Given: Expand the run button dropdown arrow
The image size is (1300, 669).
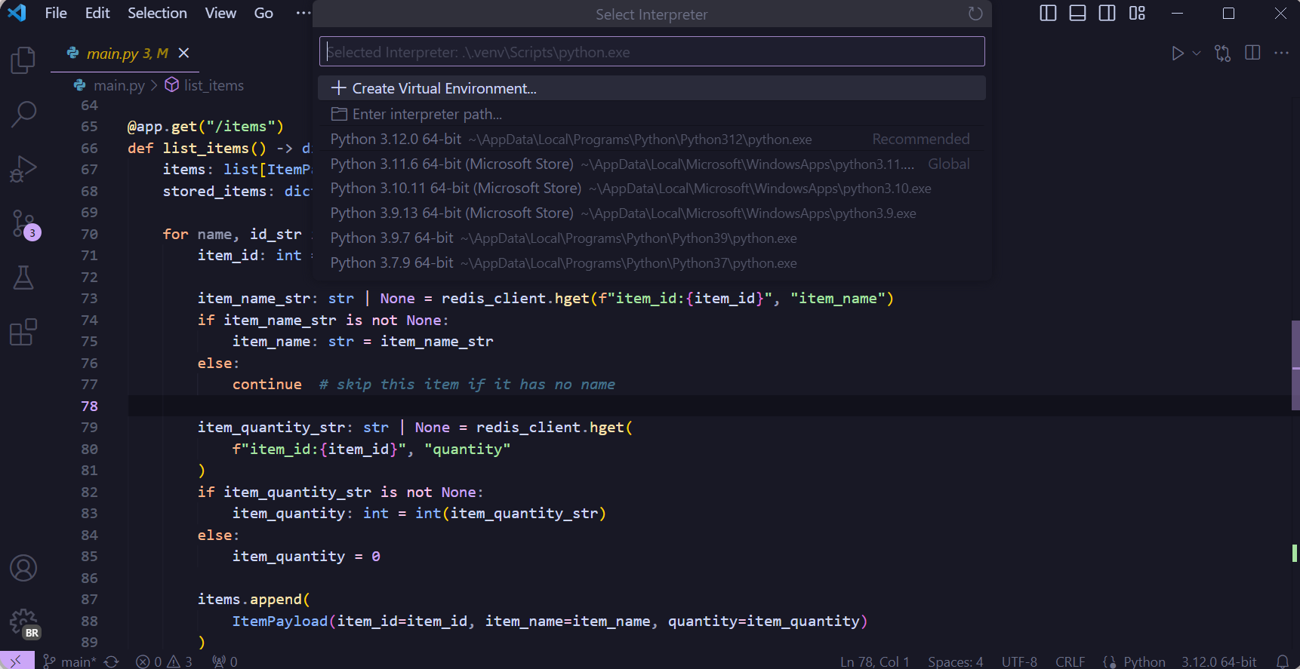Looking at the screenshot, I should tap(1197, 53).
